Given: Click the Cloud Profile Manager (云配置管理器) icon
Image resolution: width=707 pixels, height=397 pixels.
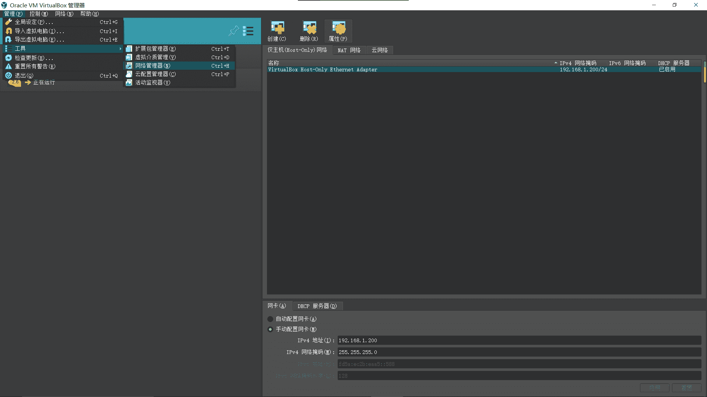Looking at the screenshot, I should 129,74.
